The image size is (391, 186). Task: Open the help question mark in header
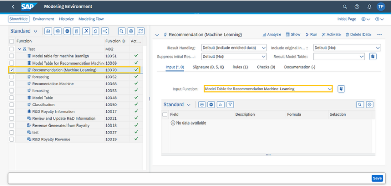coord(357,7)
